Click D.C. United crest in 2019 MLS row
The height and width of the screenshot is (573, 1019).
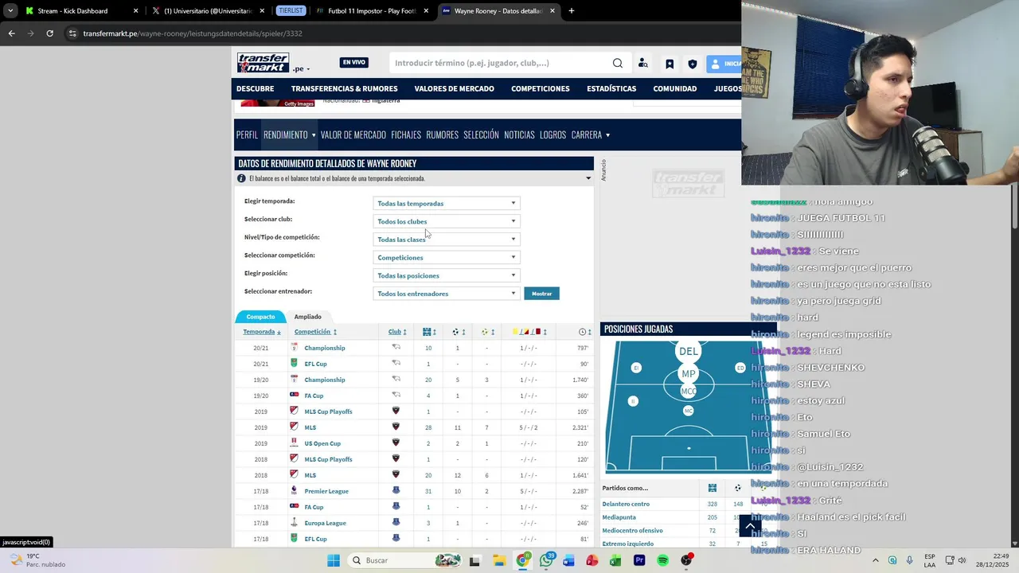point(396,427)
